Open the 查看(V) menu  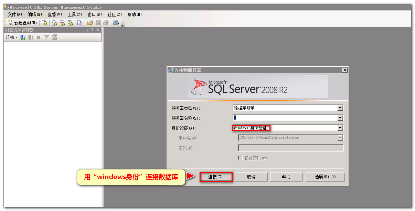(x=55, y=14)
